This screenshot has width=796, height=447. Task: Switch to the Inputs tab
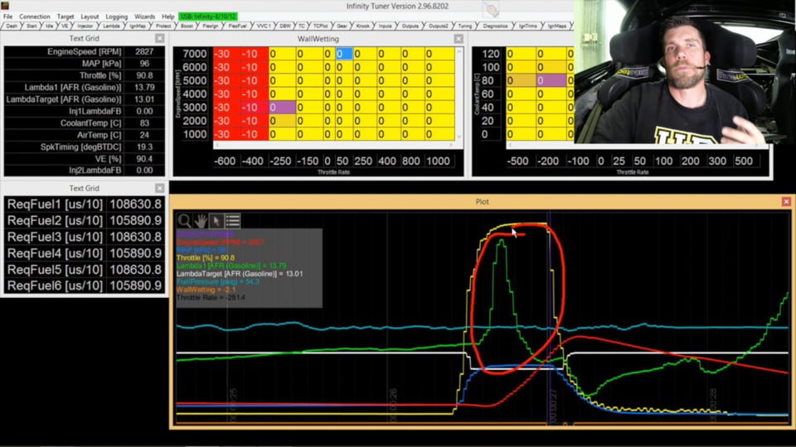pos(386,26)
